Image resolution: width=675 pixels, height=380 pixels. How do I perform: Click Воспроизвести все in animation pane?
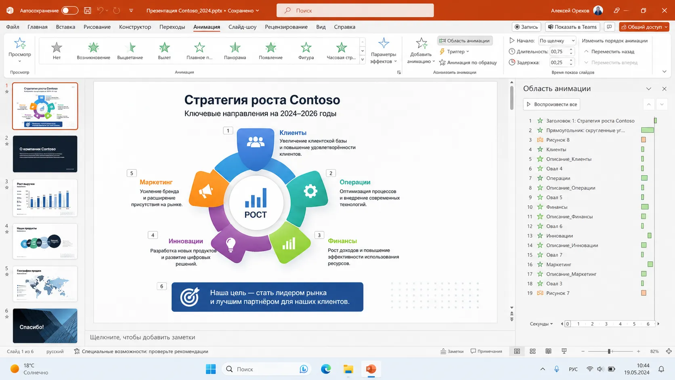(x=551, y=104)
